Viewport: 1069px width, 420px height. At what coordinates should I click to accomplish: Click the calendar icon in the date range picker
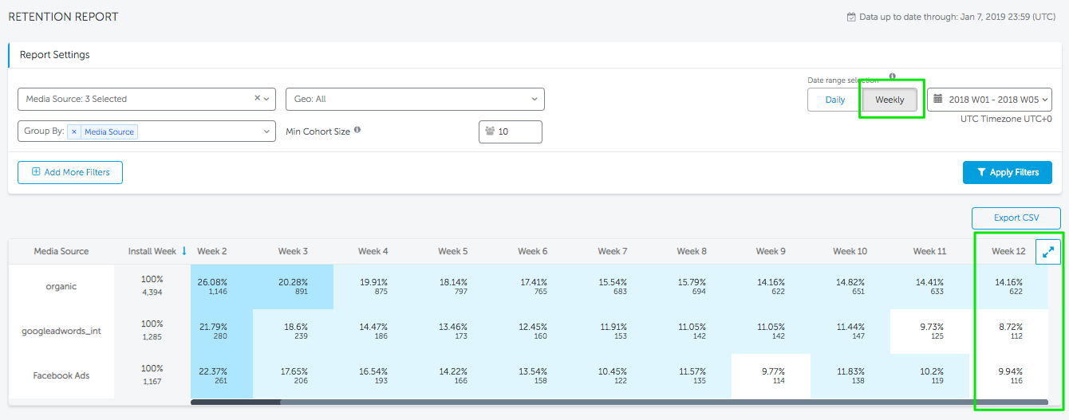tap(938, 100)
